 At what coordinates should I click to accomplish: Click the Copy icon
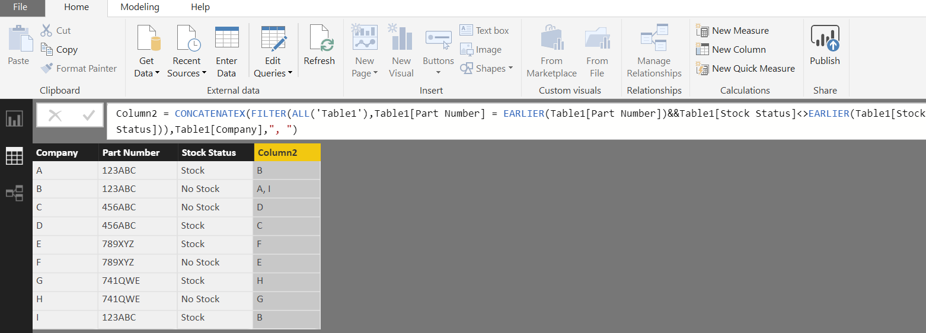point(47,50)
